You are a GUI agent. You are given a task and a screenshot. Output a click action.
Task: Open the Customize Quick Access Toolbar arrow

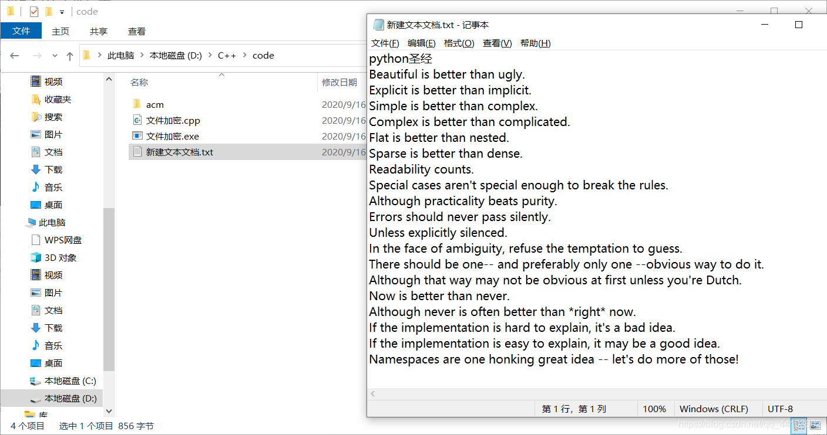click(x=62, y=12)
